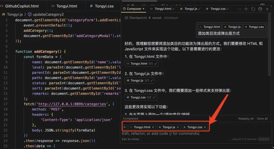The height and width of the screenshot is (149, 274).
Task: Open Tongyi.js chip in user message
Action: point(232,27)
